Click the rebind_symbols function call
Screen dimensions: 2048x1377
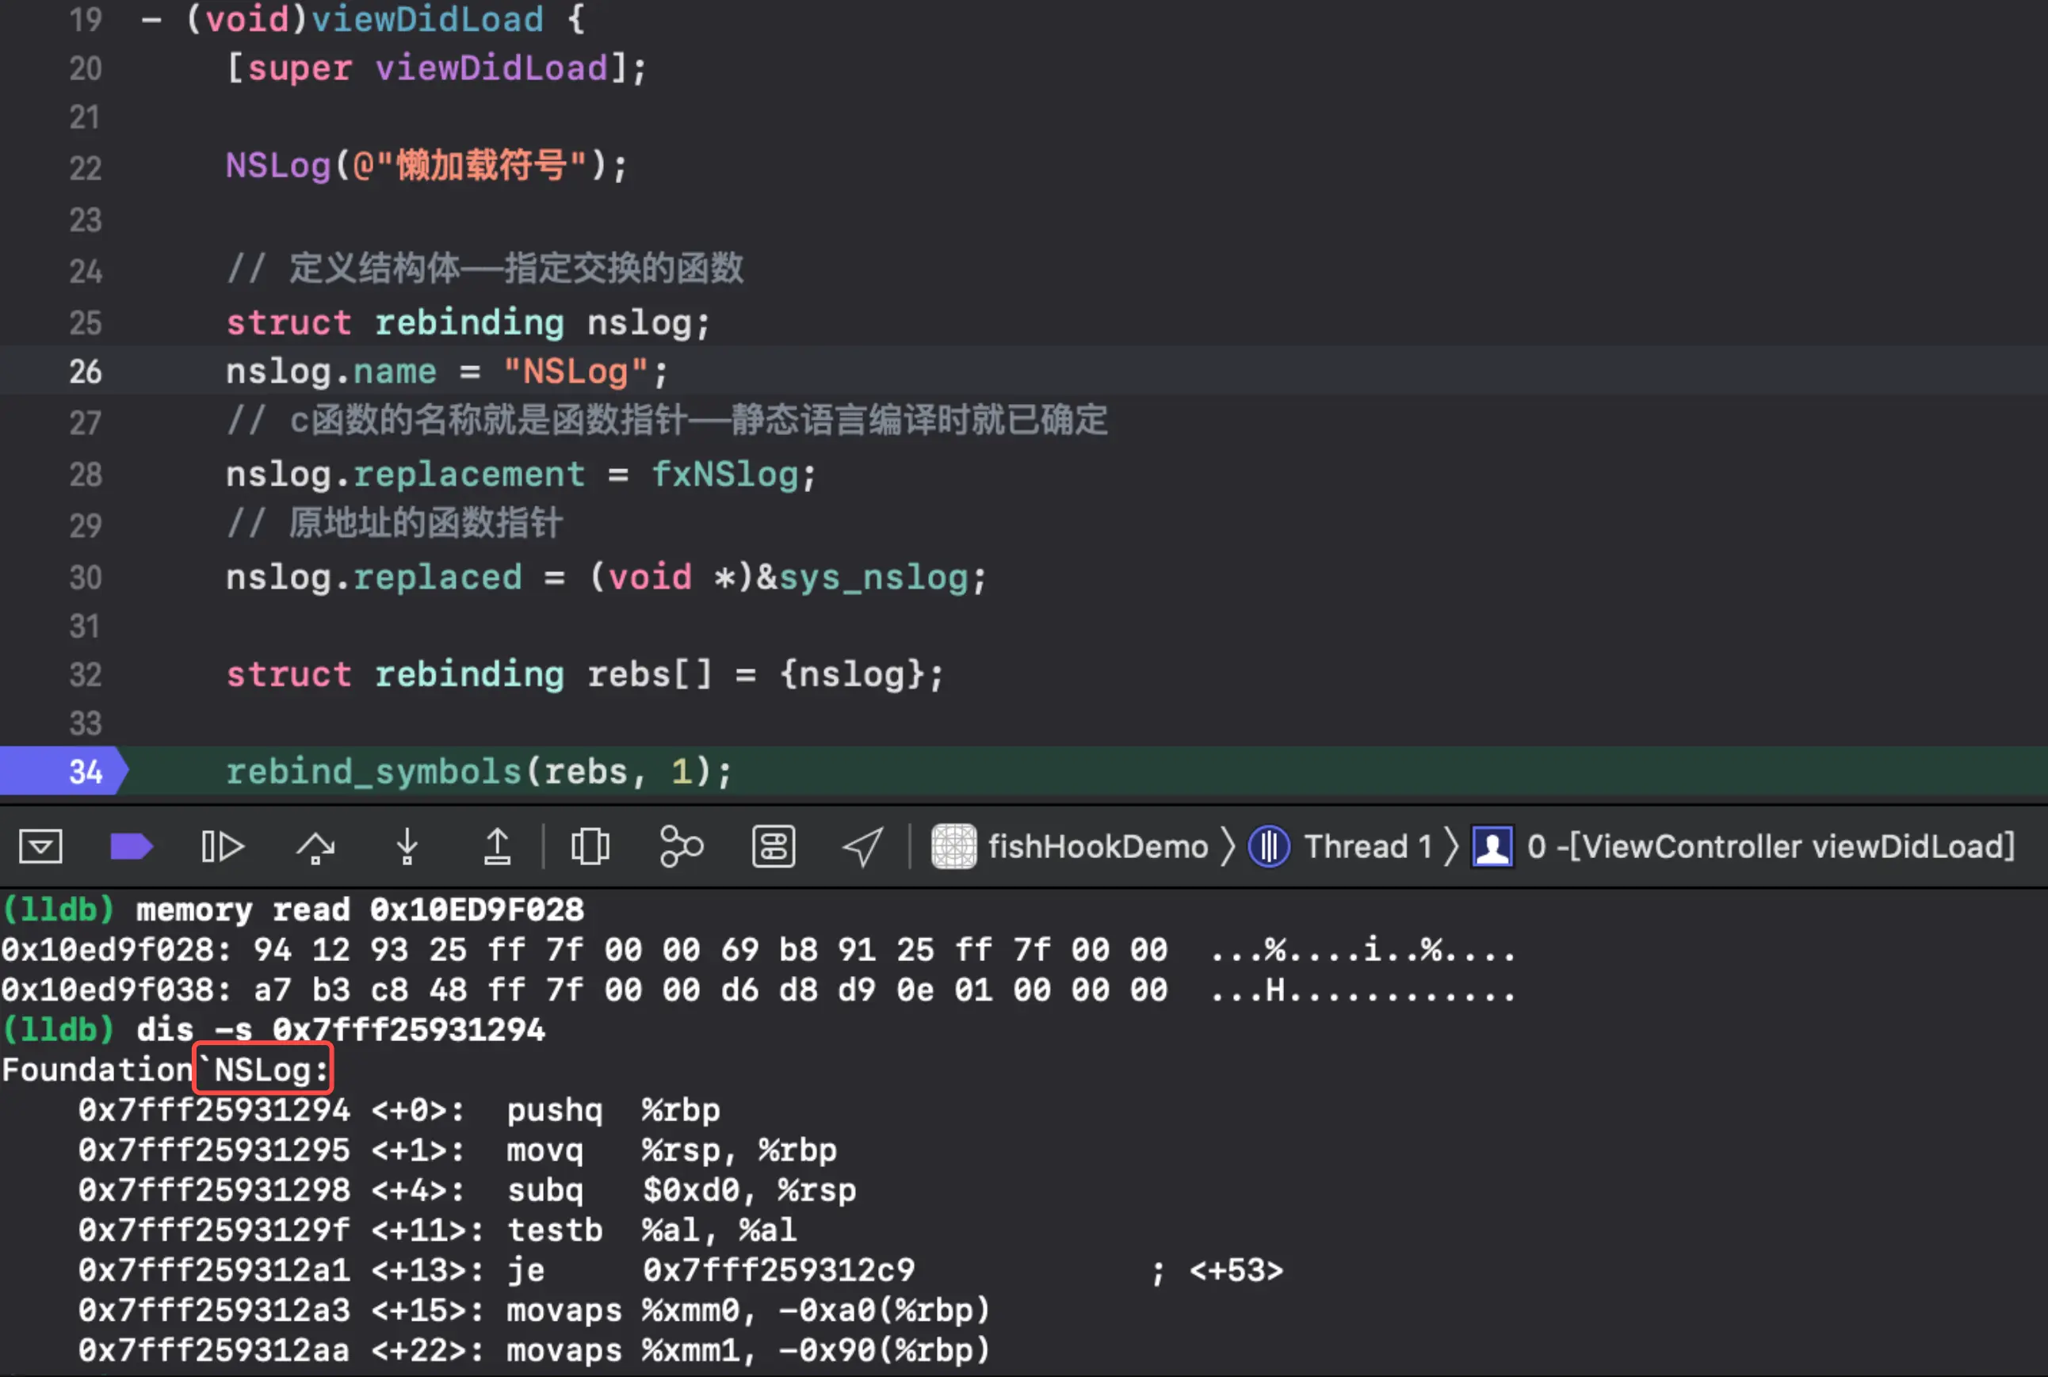(373, 771)
